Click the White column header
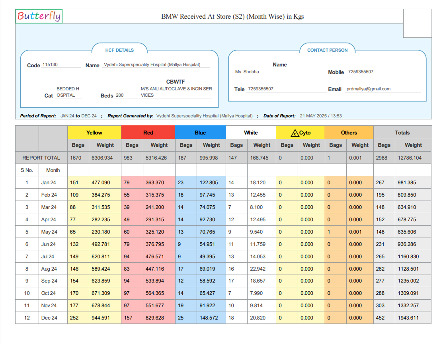The height and width of the screenshot is (345, 443). pyautogui.click(x=251, y=132)
